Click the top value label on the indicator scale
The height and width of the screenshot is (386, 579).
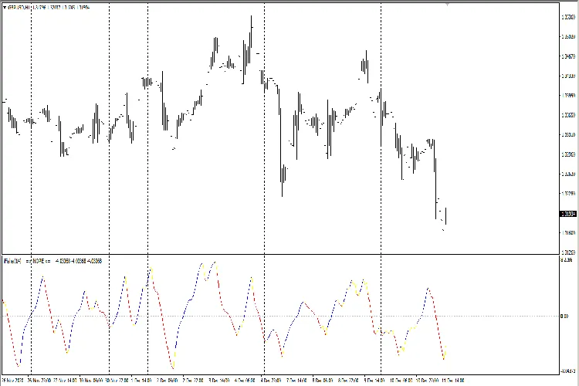click(x=567, y=261)
